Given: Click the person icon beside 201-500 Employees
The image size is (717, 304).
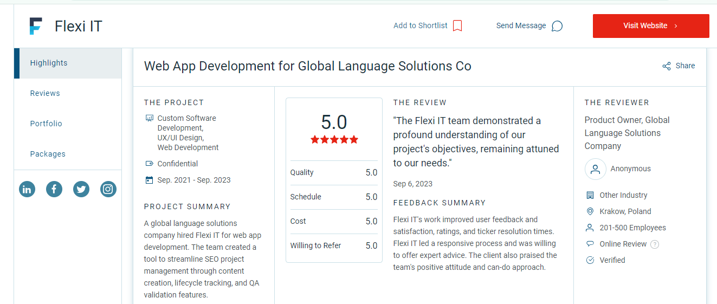Looking at the screenshot, I should [x=590, y=228].
